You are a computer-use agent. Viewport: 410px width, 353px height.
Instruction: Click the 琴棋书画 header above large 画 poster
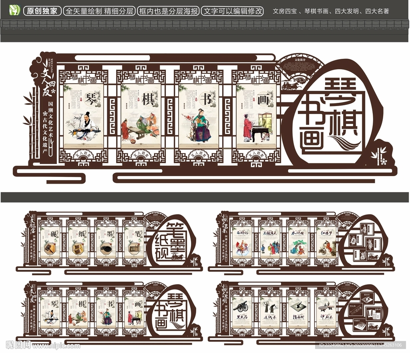256,78
